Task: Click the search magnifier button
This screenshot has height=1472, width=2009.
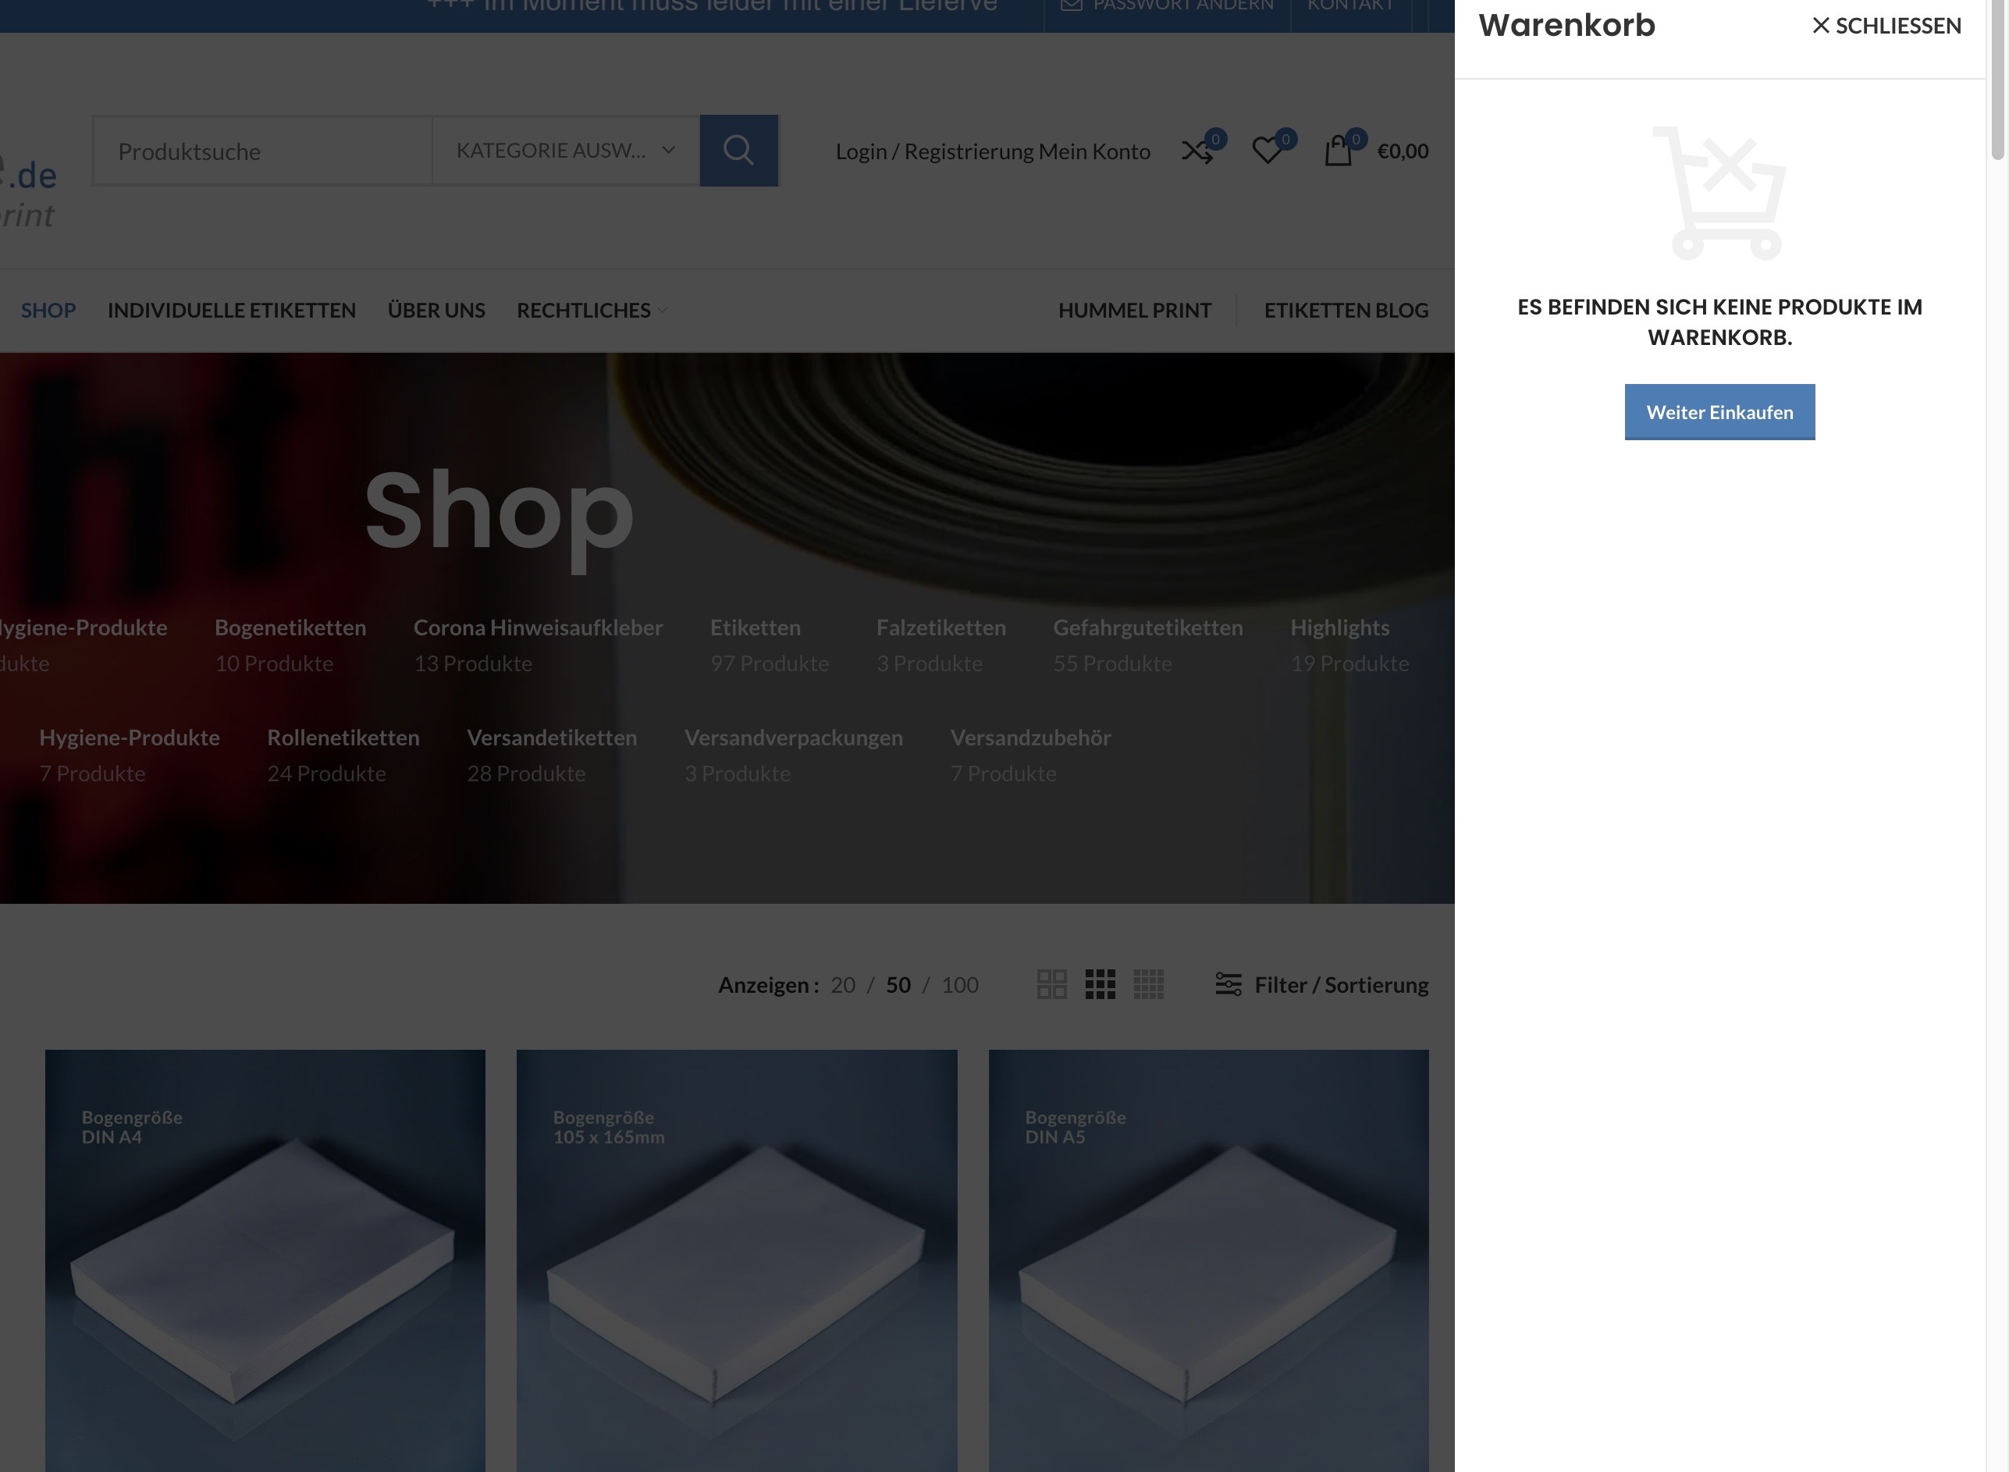Action: click(x=738, y=151)
